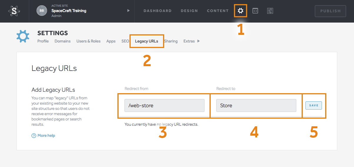Open the More help link

(x=46, y=136)
